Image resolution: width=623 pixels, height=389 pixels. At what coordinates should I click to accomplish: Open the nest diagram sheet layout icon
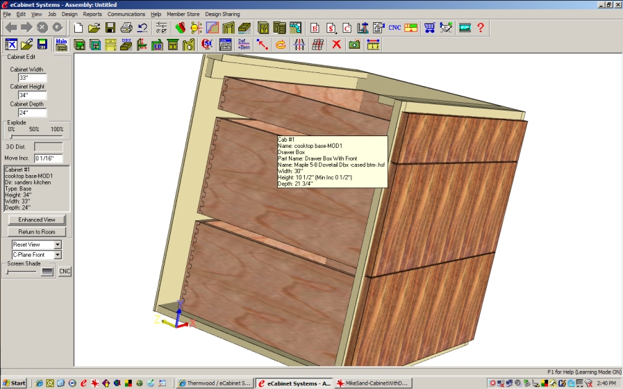coord(411,28)
